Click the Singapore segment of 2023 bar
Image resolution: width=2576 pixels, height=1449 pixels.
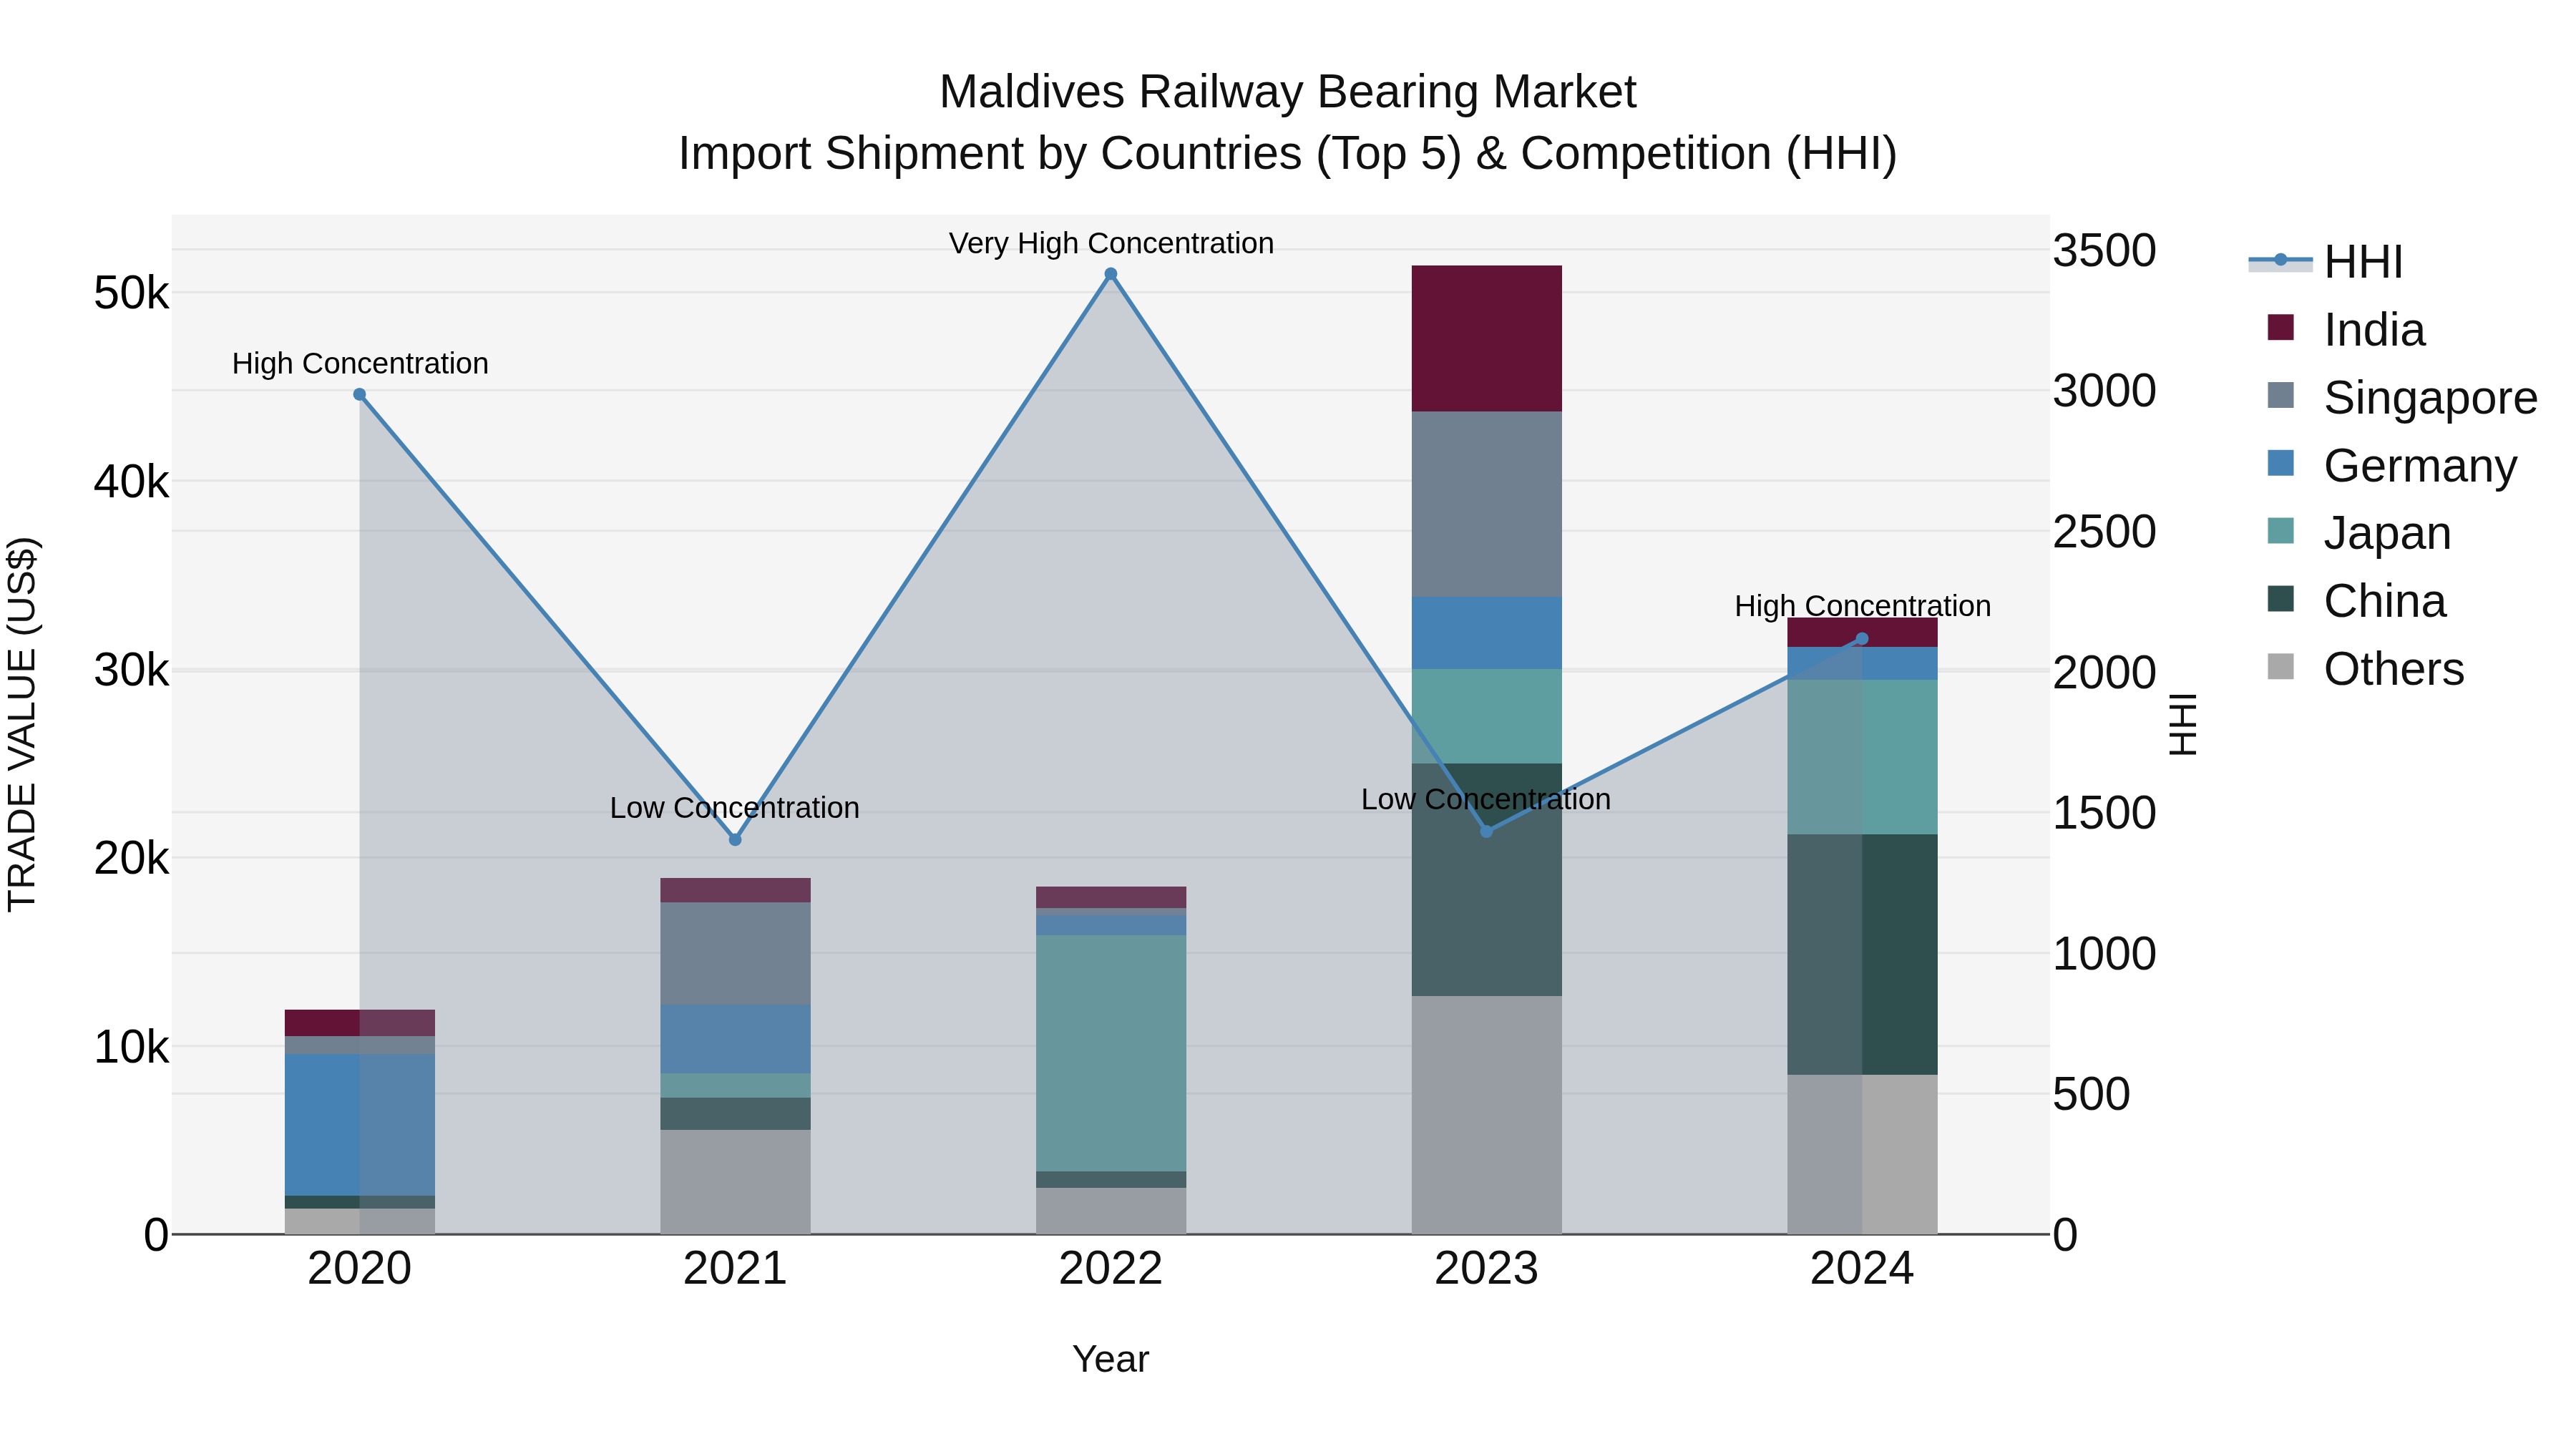coord(1487,505)
